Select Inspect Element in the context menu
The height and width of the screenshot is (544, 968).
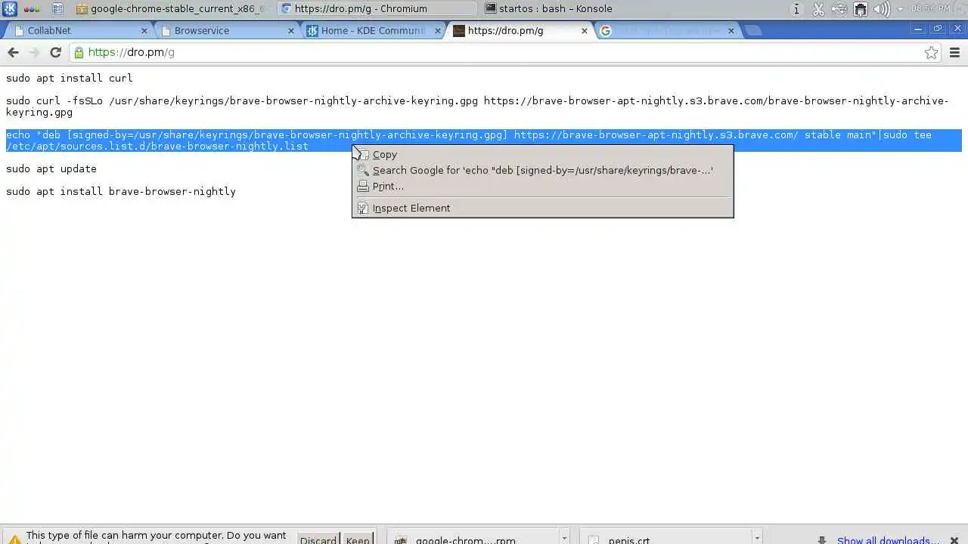tap(542, 208)
